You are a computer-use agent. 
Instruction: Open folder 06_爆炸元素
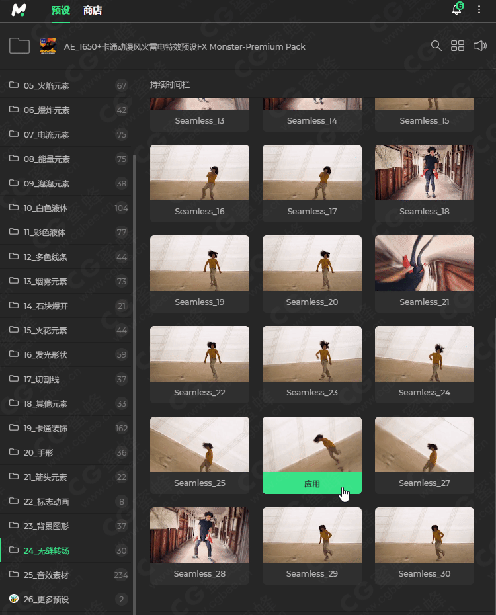tap(66, 110)
